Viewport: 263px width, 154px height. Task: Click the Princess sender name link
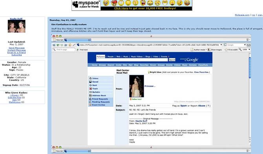click(x=150, y=86)
